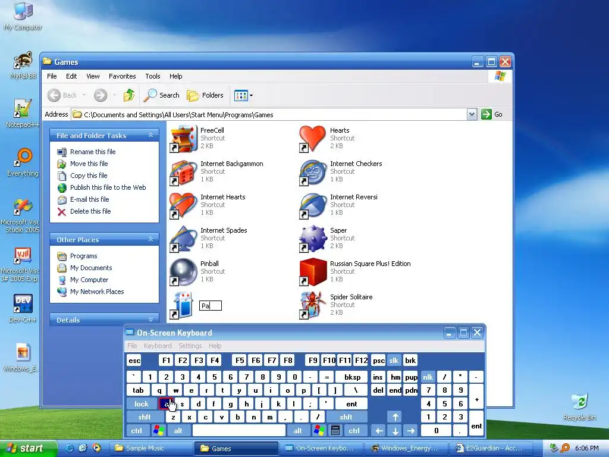609x457 pixels.
Task: Select the Hearts shortcut icon
Action: click(313, 139)
